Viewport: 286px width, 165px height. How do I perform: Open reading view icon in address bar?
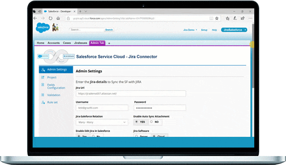tap(211, 18)
